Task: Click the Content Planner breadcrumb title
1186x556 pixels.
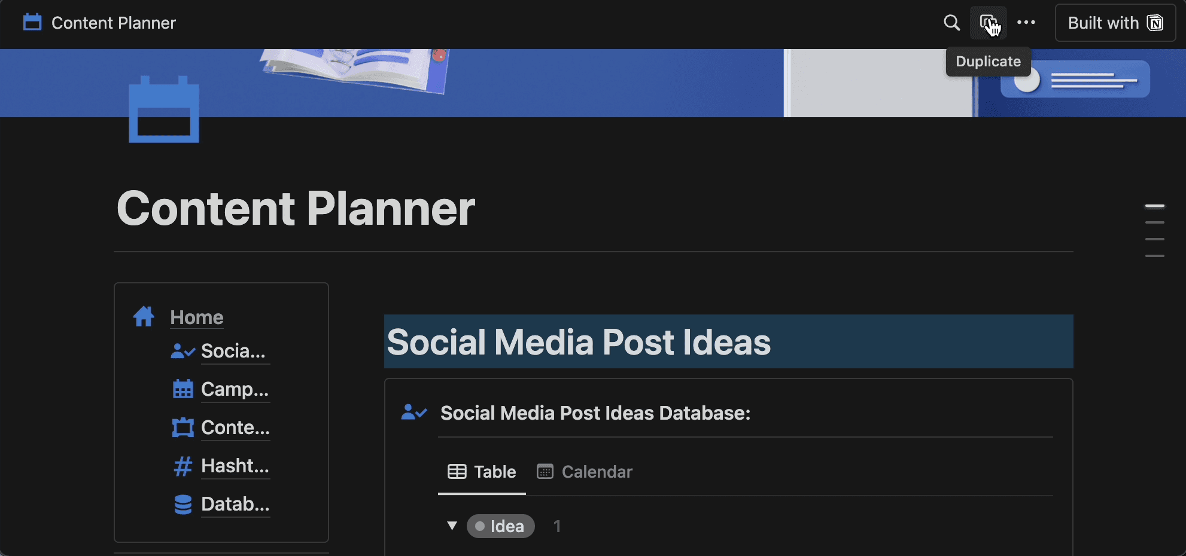Action: pyautogui.click(x=113, y=23)
